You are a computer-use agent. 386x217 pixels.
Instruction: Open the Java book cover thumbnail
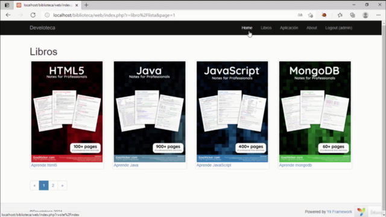tap(150, 112)
